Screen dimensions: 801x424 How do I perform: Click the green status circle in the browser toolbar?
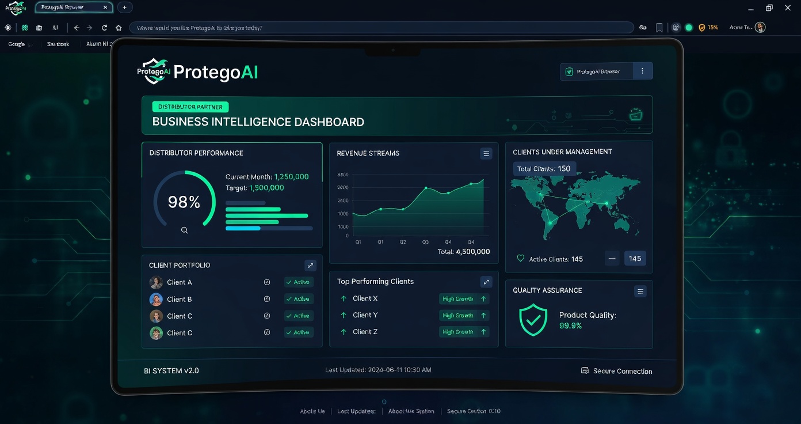(689, 28)
